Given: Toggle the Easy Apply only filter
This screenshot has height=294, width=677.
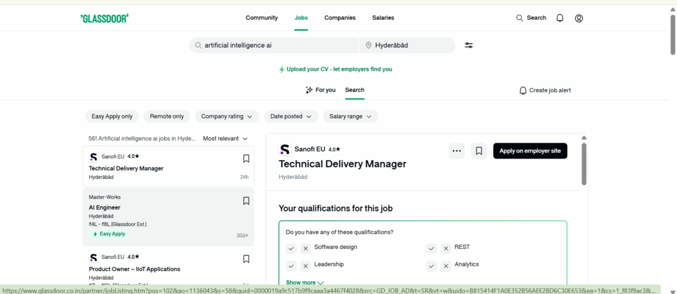Looking at the screenshot, I should tap(112, 116).
